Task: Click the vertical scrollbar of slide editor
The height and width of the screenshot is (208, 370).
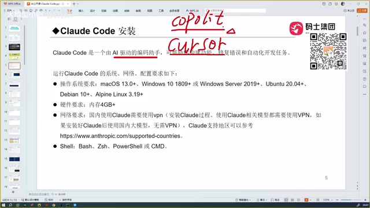Action: [357, 31]
